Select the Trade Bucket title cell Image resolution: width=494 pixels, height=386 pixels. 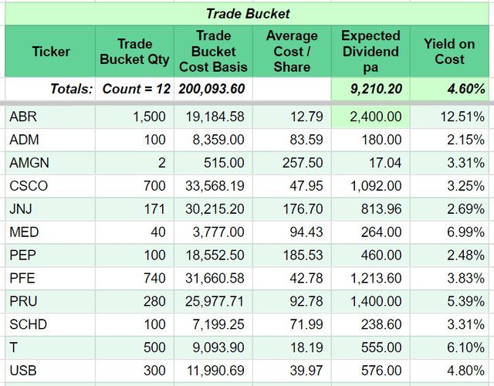pyautogui.click(x=247, y=14)
